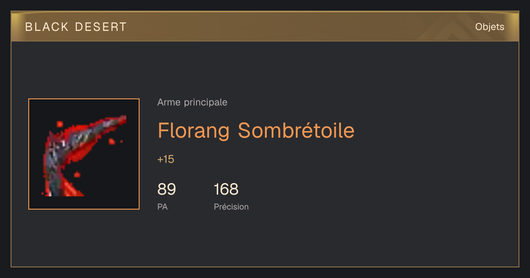Click the Précision stat label
The height and width of the screenshot is (278, 530).
231,207
